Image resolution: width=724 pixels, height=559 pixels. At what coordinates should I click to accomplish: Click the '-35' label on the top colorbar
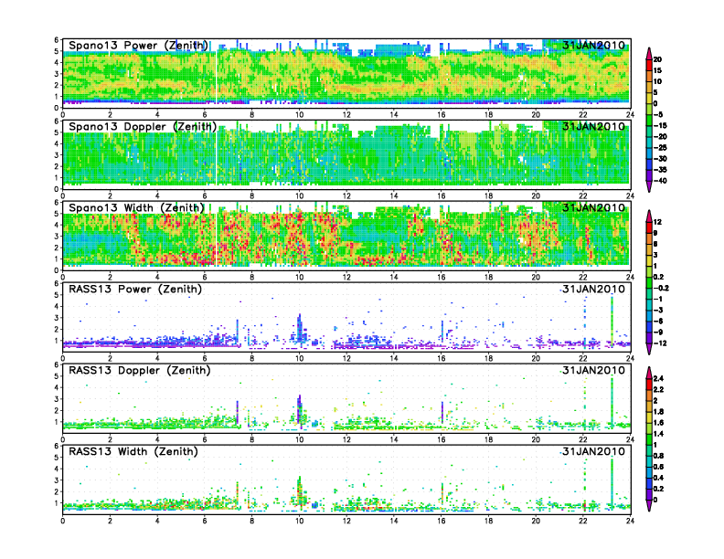pyautogui.click(x=660, y=170)
